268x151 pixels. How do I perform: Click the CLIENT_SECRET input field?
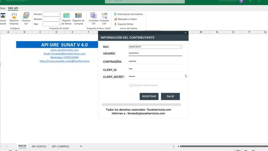[x=155, y=77]
